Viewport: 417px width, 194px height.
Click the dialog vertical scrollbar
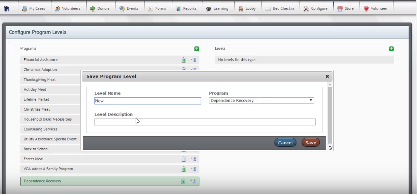pos(330,115)
